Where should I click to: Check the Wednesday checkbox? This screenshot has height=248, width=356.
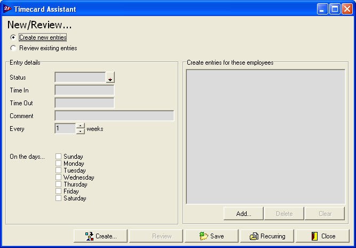(x=59, y=177)
